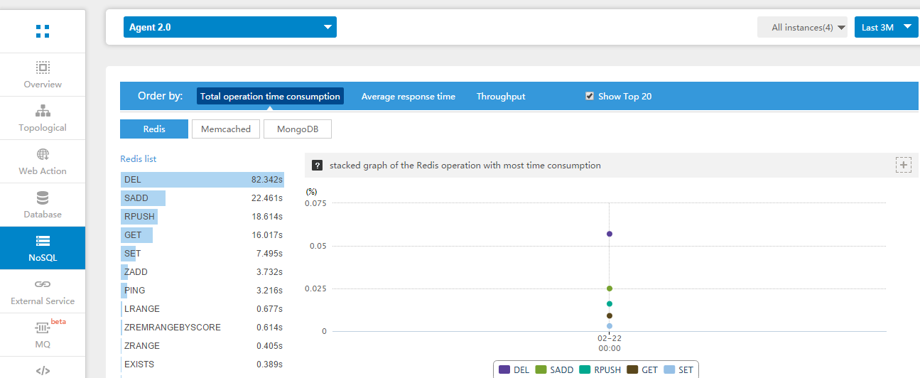The width and height of the screenshot is (920, 378).
Task: Open the Overview sidebar icon
Action: tap(43, 68)
